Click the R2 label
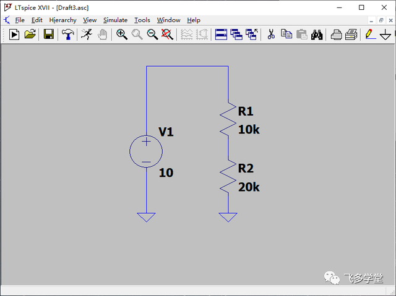 tap(246, 169)
